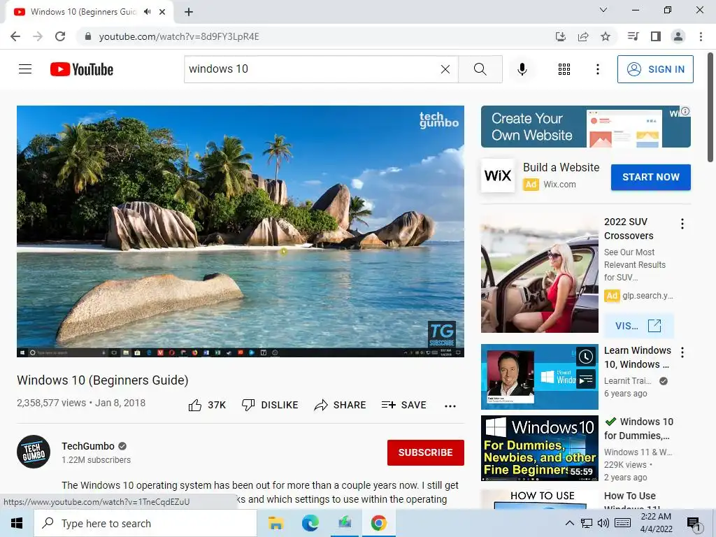Open the tab search dropdown chevron
Screen dimensions: 716x537
point(603,10)
